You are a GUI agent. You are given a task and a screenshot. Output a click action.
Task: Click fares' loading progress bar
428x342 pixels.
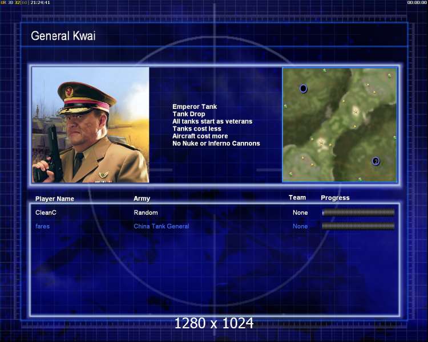coord(358,226)
